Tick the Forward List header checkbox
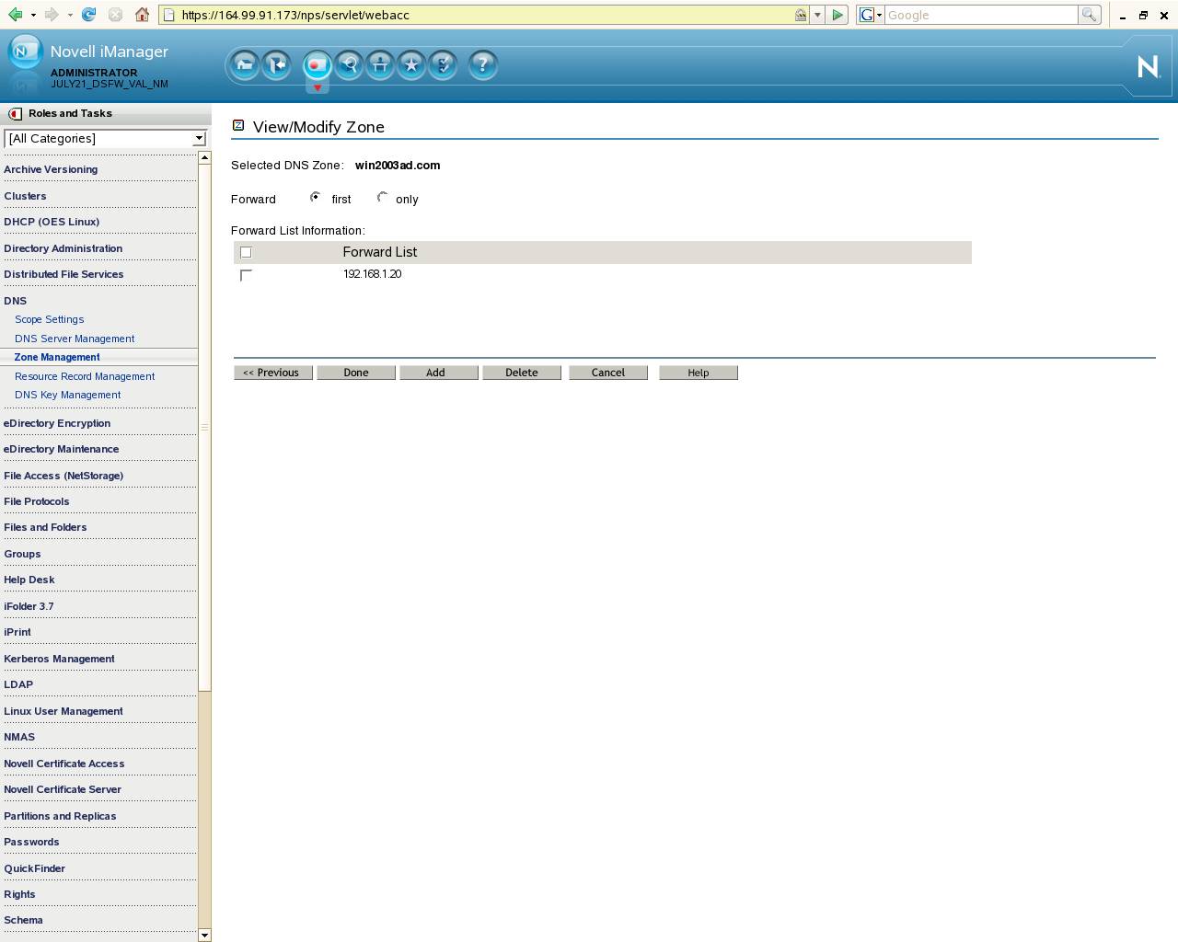1178x942 pixels. coord(246,252)
